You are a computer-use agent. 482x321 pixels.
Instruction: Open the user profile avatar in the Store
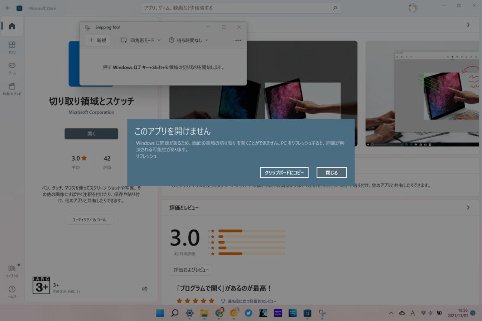click(x=413, y=8)
